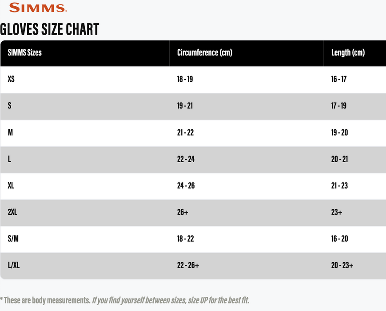Click the Gloves Size Chart heading
The height and width of the screenshot is (311, 386).
click(50, 29)
